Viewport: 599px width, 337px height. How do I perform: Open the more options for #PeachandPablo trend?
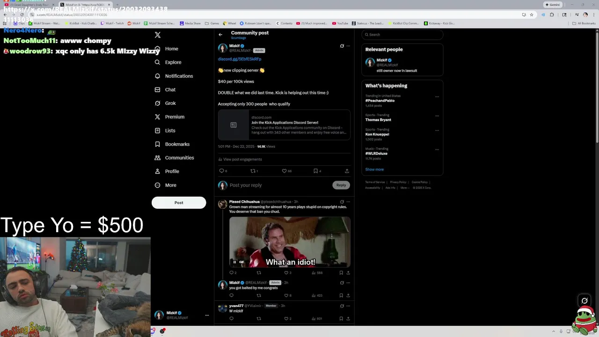(x=437, y=97)
